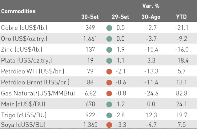Click the green dot in the Trigo row
Screen dimensions: 197x129
(109, 115)
